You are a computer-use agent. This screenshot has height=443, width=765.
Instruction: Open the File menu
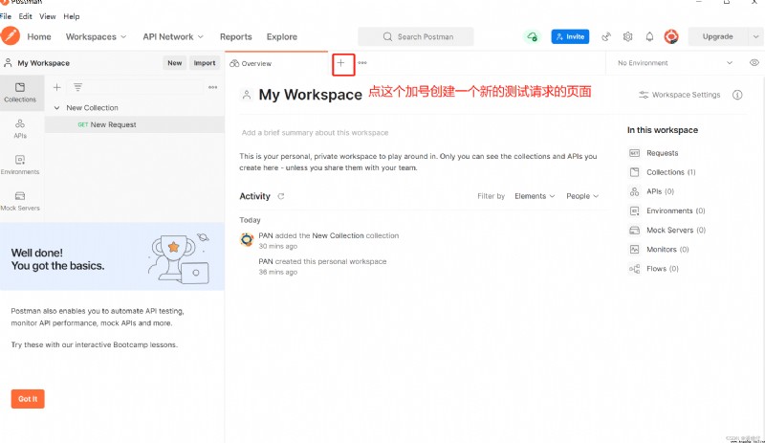click(6, 16)
